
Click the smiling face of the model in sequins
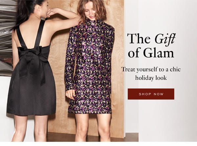point(91,13)
